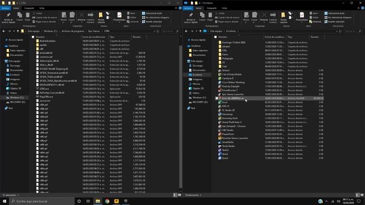
Task: Switch left window to large icons view
Action: click(x=179, y=195)
